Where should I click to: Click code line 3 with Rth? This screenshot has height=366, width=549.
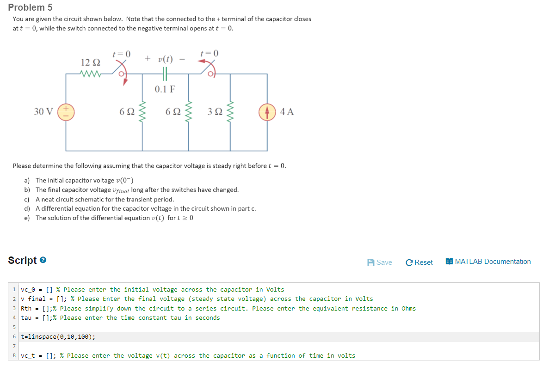click(x=279, y=309)
